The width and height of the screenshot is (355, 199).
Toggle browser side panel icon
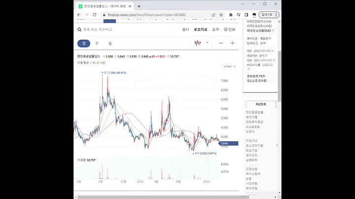[246, 15]
